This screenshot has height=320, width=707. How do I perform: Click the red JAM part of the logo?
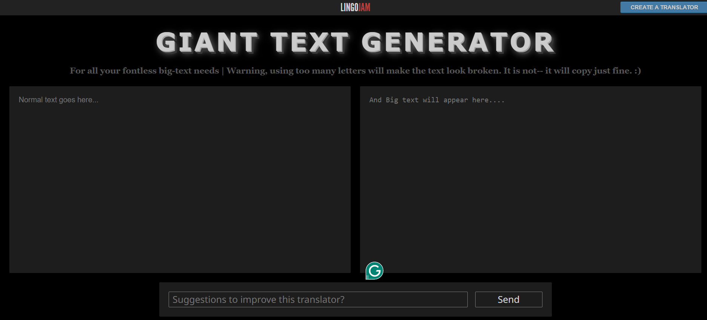coord(365,7)
